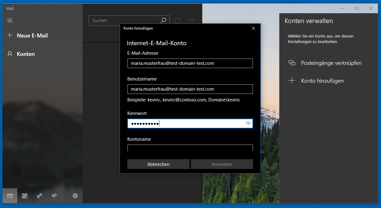Click the search magnifier icon
The height and width of the screenshot is (208, 381).
pos(163,20)
